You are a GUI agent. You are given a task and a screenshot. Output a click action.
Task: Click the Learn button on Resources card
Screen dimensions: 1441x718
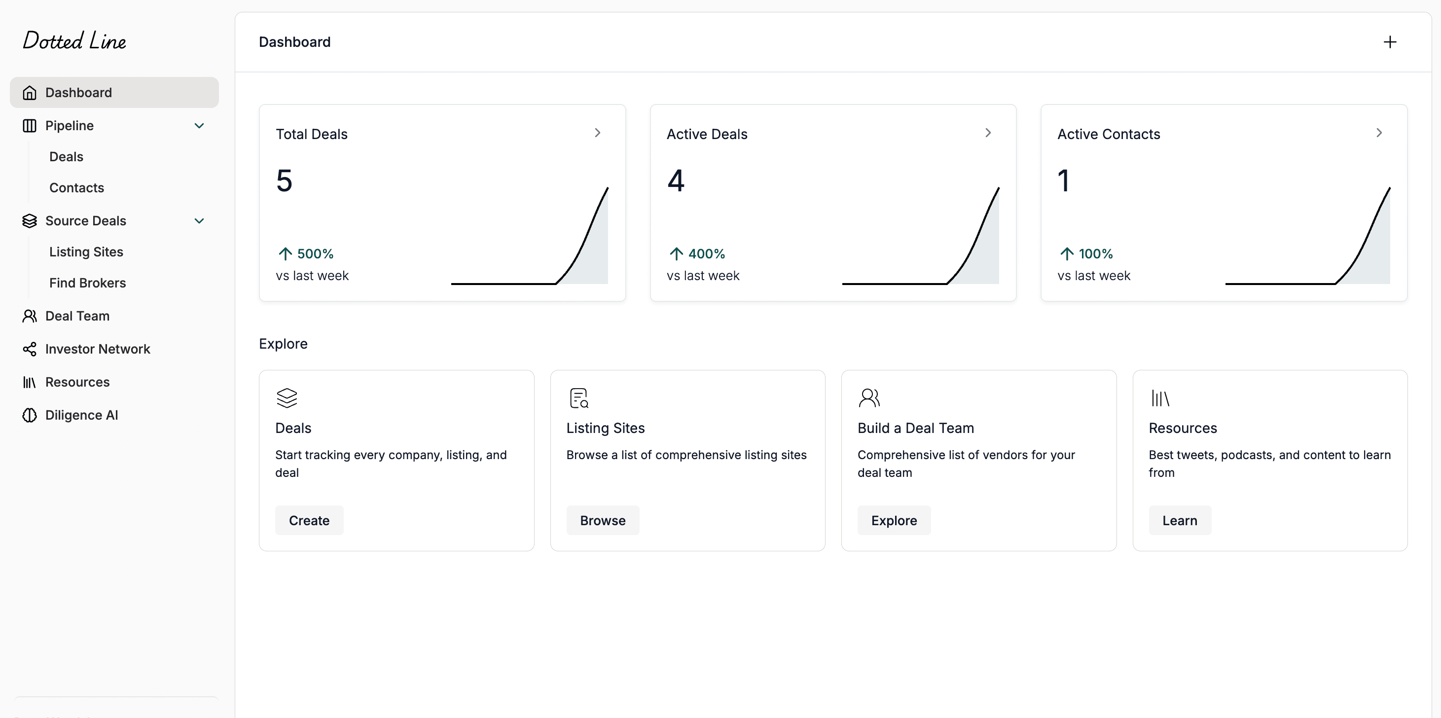coord(1180,520)
